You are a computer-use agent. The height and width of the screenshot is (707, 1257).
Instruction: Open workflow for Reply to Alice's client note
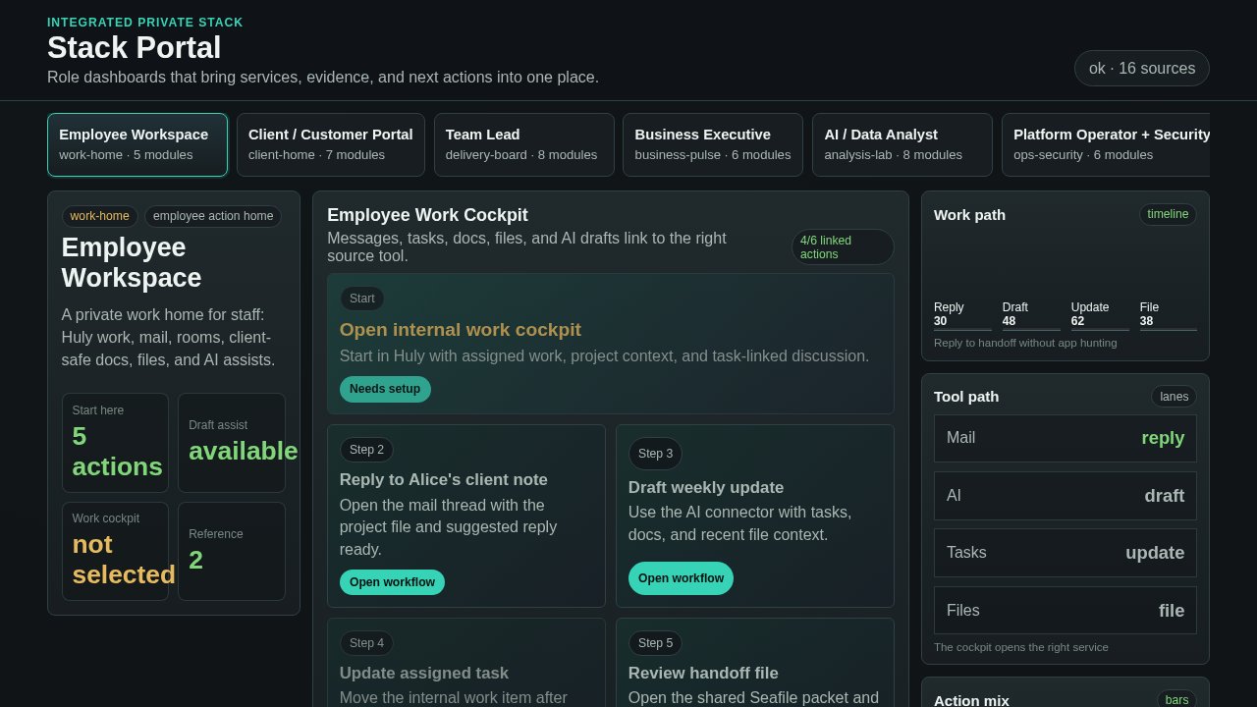(392, 582)
